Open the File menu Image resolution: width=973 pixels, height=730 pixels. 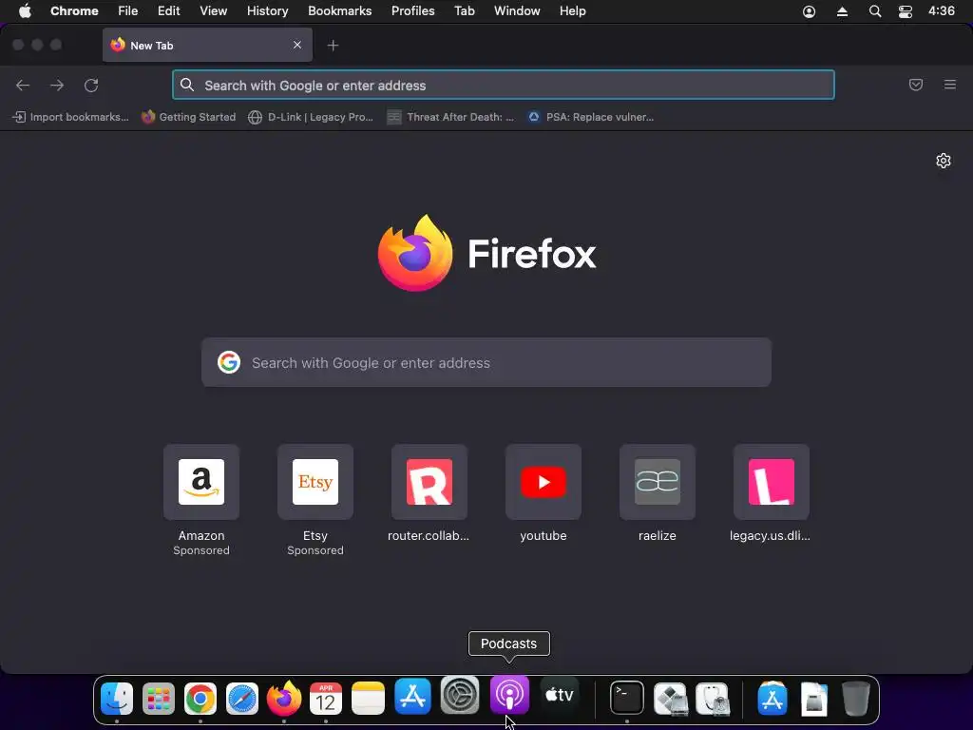tap(128, 11)
